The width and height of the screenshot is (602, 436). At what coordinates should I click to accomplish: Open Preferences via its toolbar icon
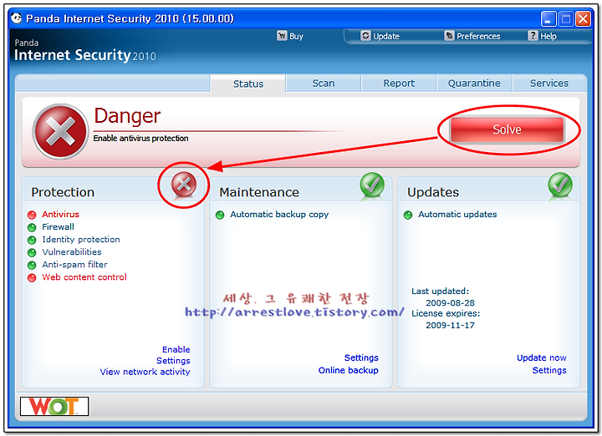(x=449, y=36)
